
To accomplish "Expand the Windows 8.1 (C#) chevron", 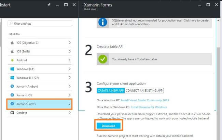I will pyautogui.click(x=69, y=78).
